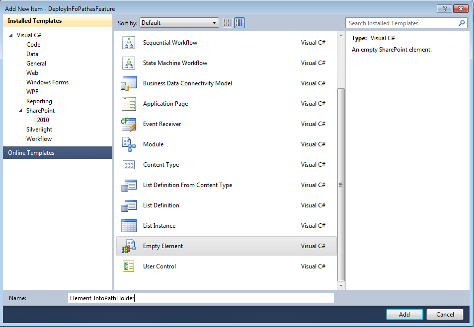Choose the Business Data Connectivity Model icon
Image resolution: width=474 pixels, height=327 pixels.
(x=129, y=83)
